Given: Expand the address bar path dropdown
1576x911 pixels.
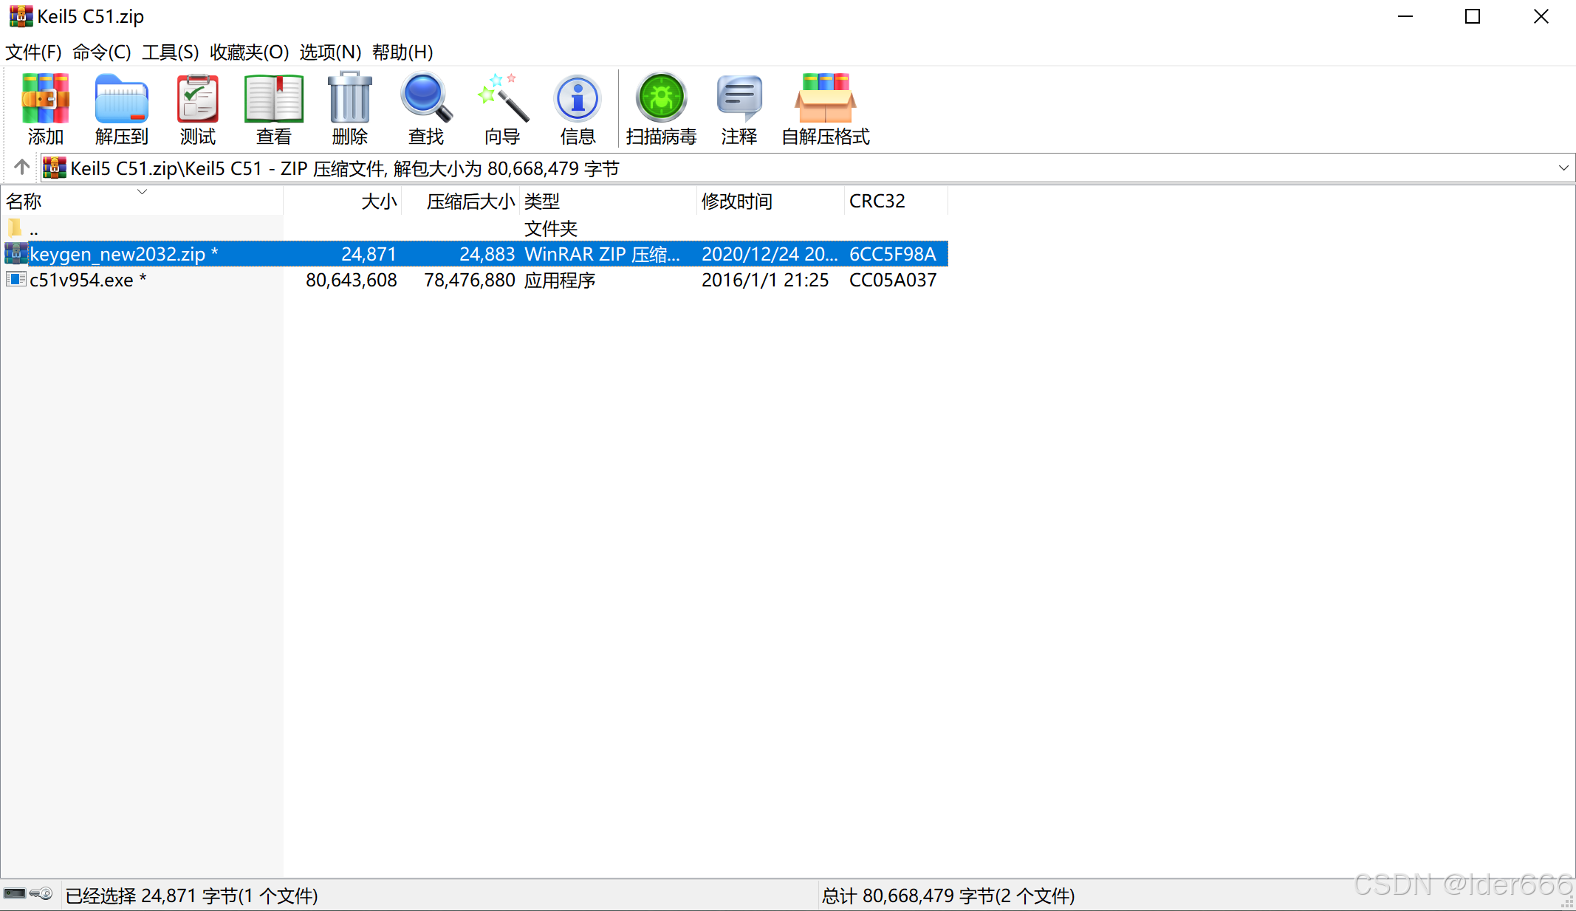Looking at the screenshot, I should coord(1563,168).
